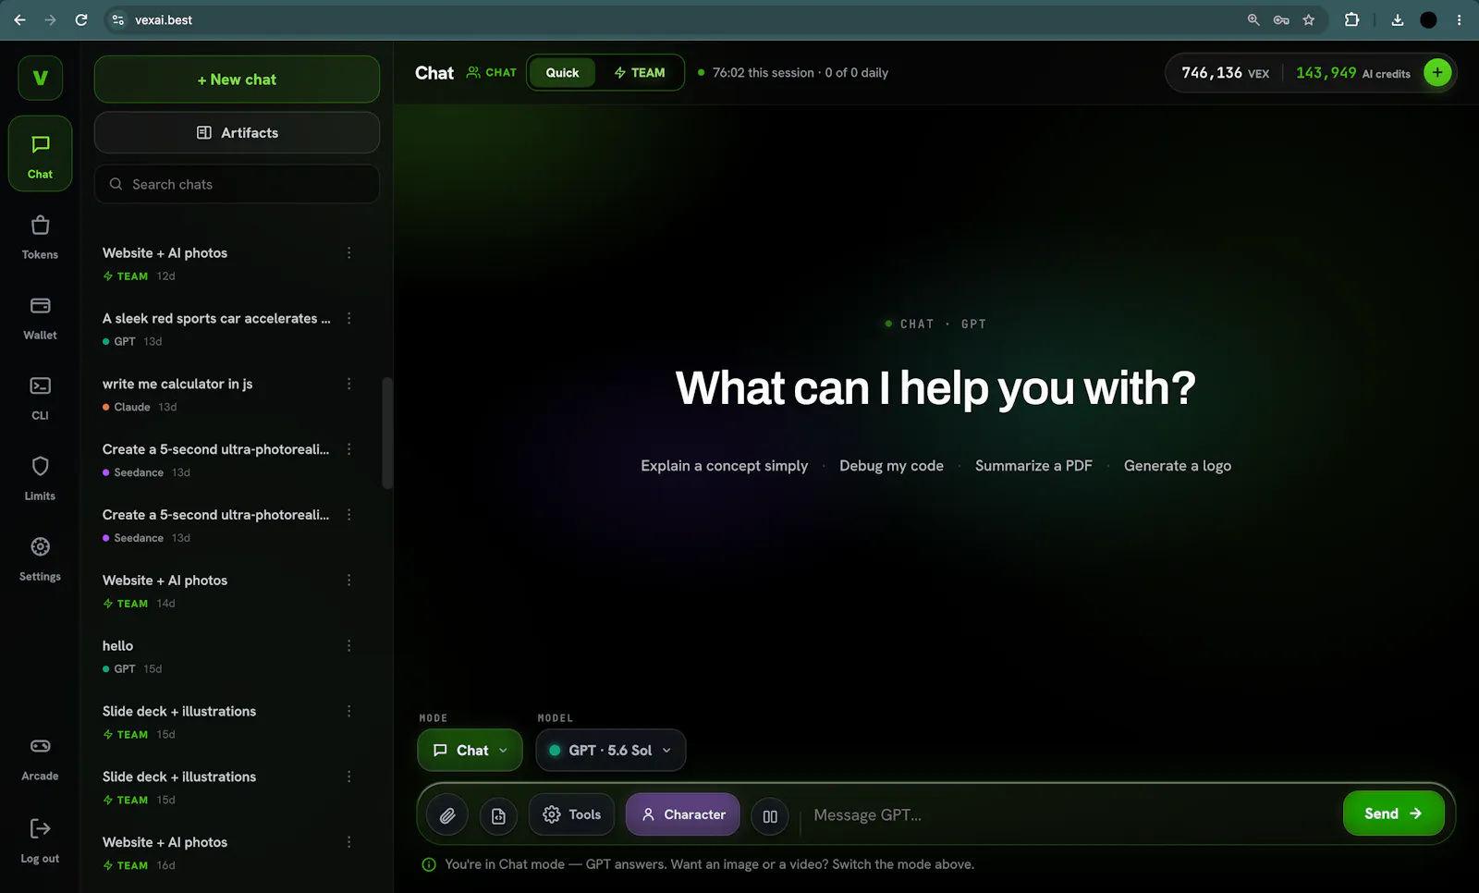Expand the Chat mode dropdown
Screen dimensions: 1479x893
point(470,750)
